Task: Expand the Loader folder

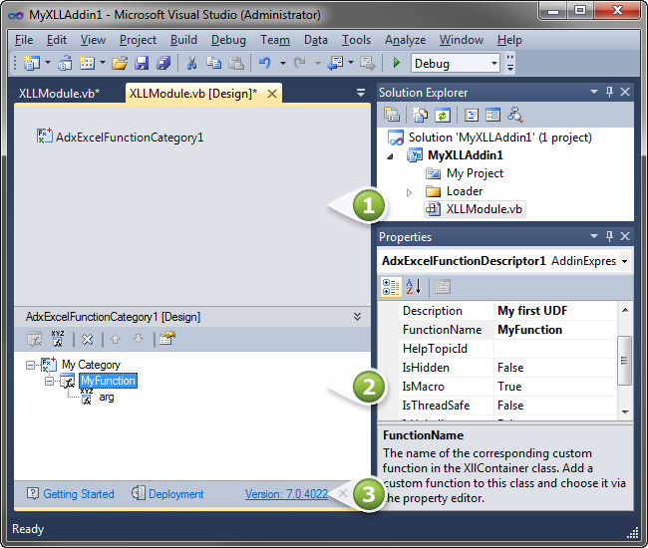Action: tap(409, 192)
